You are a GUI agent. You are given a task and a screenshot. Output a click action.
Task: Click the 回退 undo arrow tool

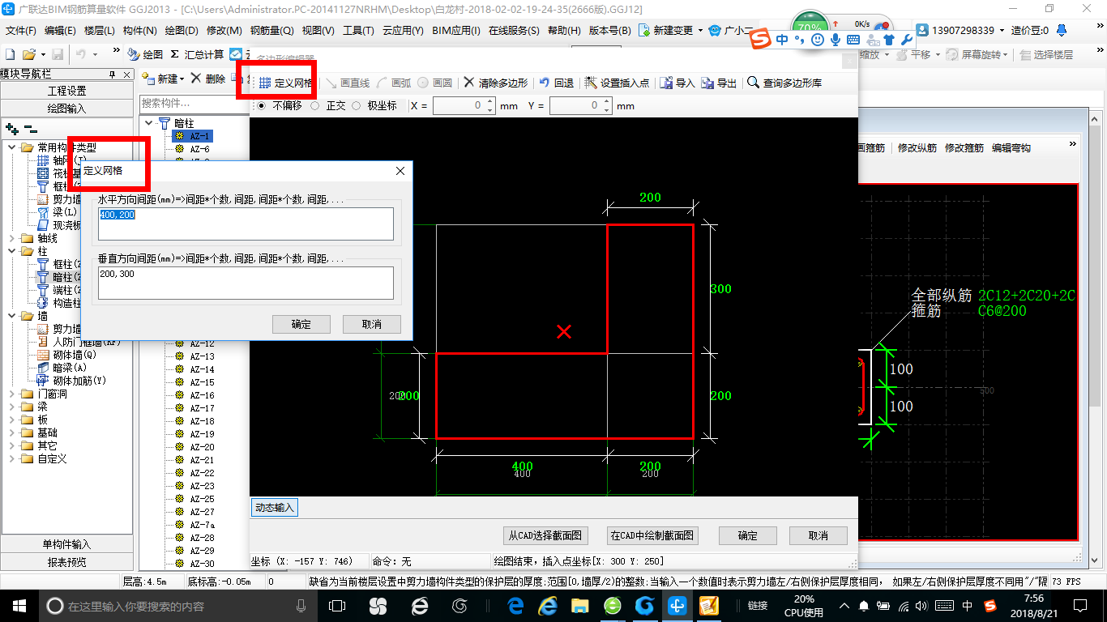pos(556,83)
